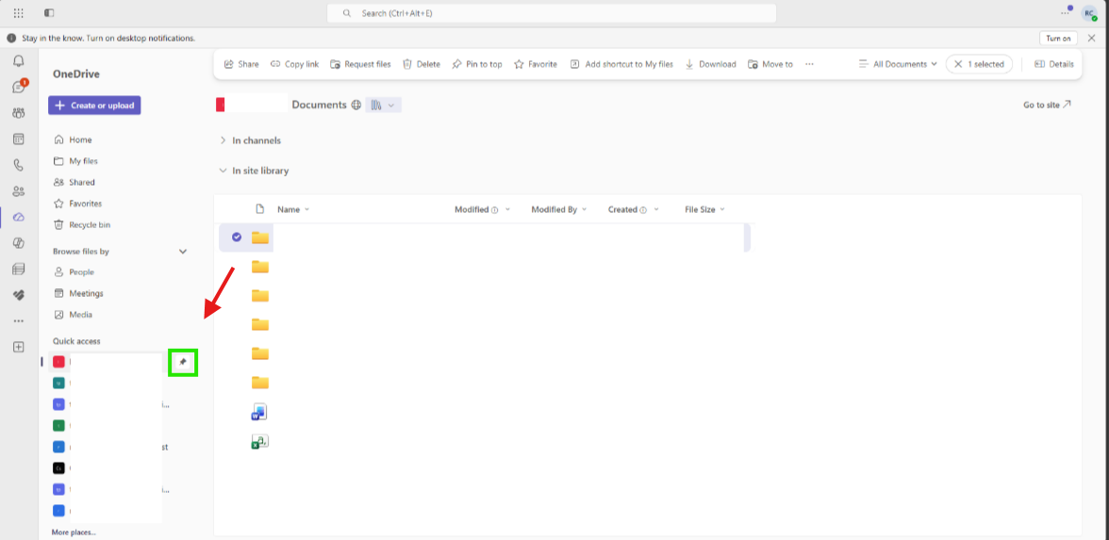Screen dimensions: 1109x540
Task: Click the globe icon beside Documents
Action: [x=356, y=106]
